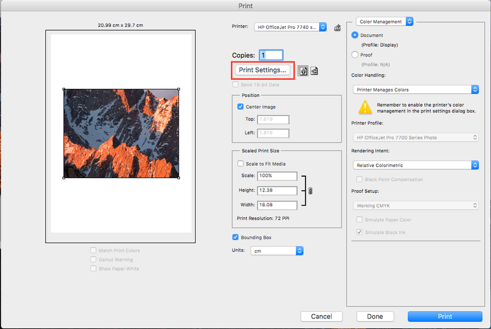This screenshot has height=329, width=491.
Task: Click the Print Resolution: 72 PPI text
Action: [263, 218]
